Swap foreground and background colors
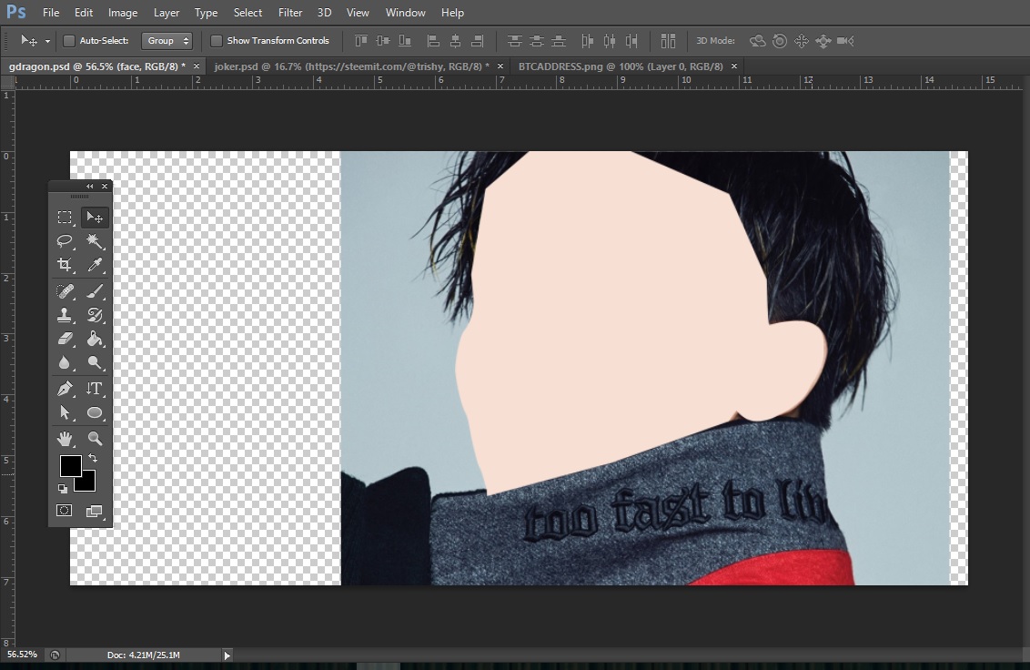 92,459
